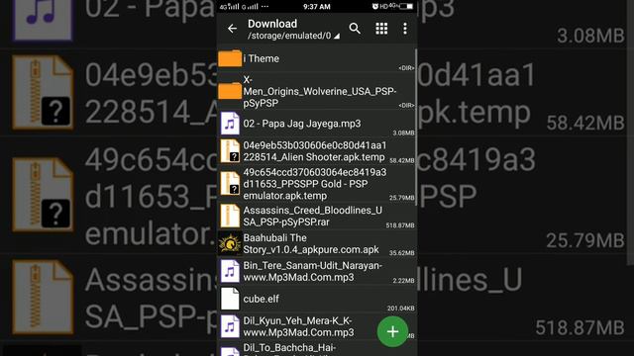Tap the 3.08MB size label in the list

(x=403, y=133)
